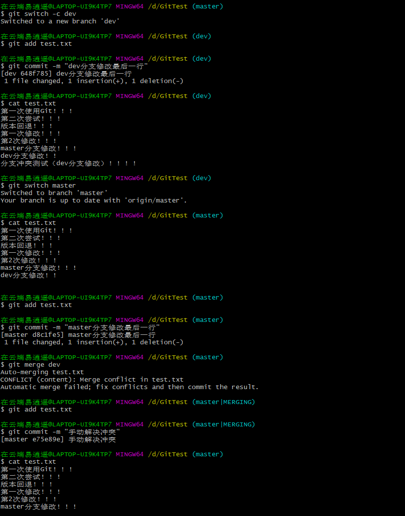Select the commit hash d8c1fe5 output line
The image size is (405, 516).
point(78,335)
